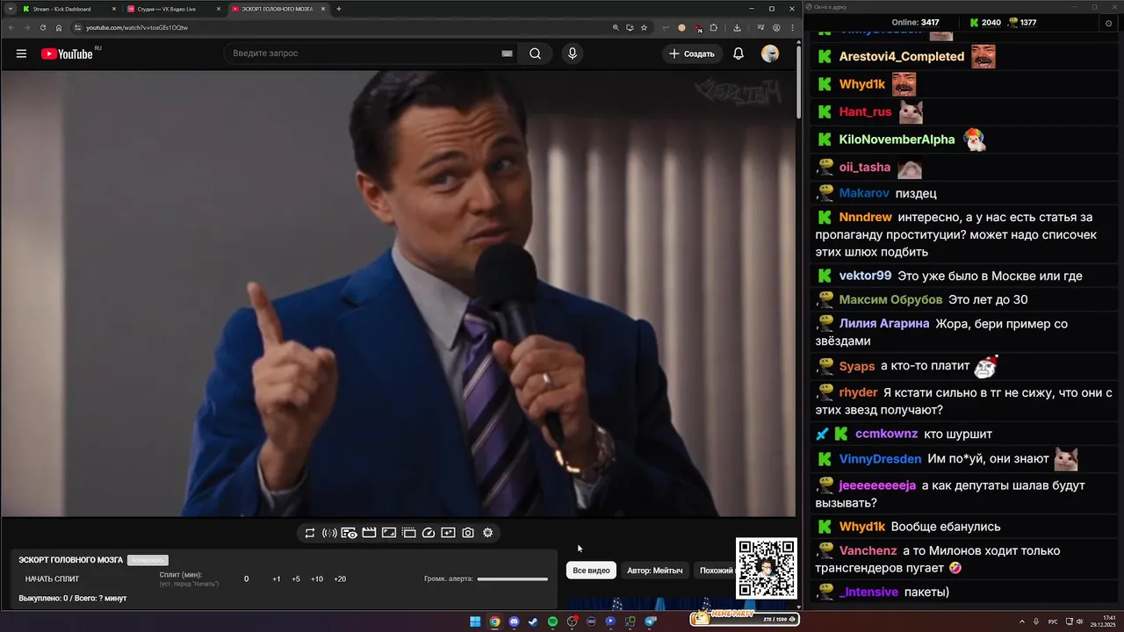Click the magnifier search button

[535, 54]
